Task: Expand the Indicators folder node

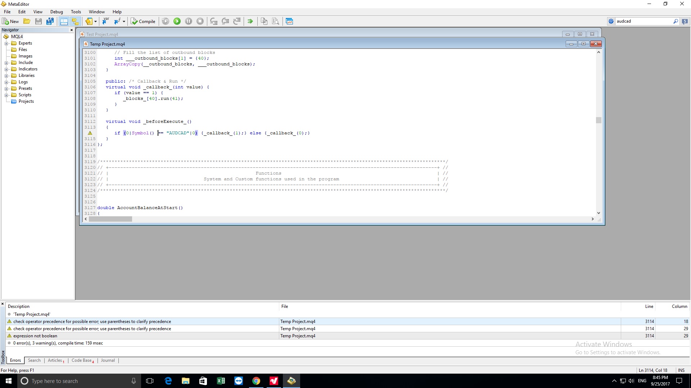Action: click(x=6, y=69)
